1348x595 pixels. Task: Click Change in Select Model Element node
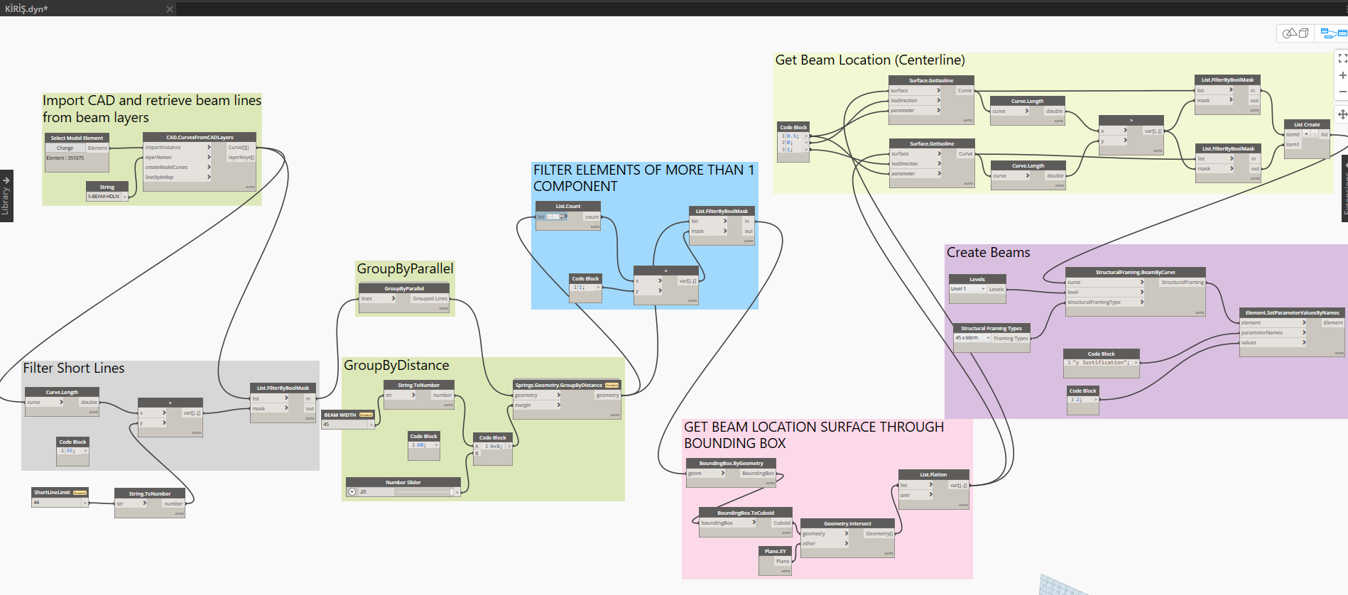tap(65, 148)
